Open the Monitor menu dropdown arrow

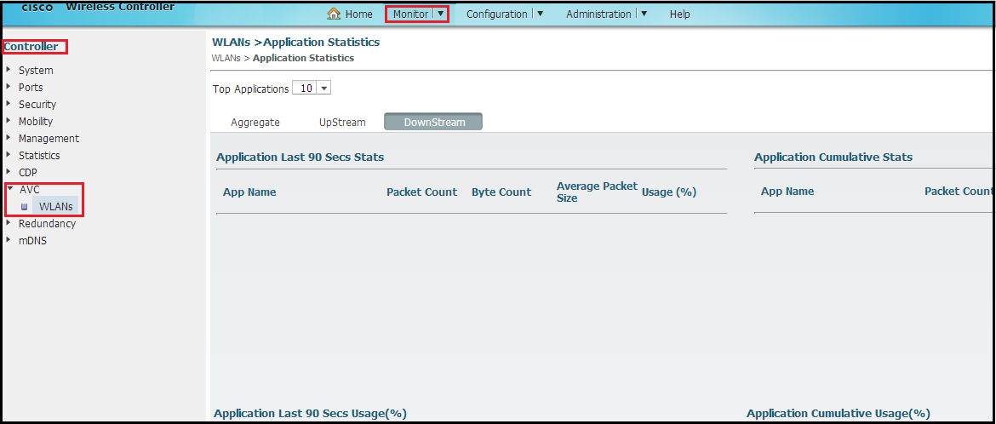(x=440, y=14)
